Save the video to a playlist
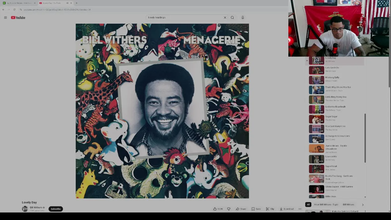The image size is (391, 220). 256,209
